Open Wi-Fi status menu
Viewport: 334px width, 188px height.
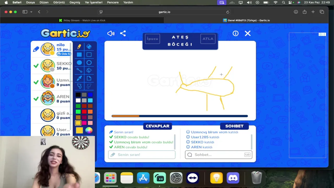pyautogui.click(x=276, y=2)
